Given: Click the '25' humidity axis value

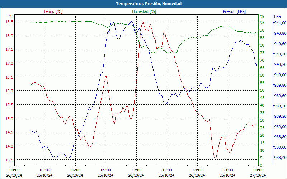Looking at the screenshot, I should [262, 128].
